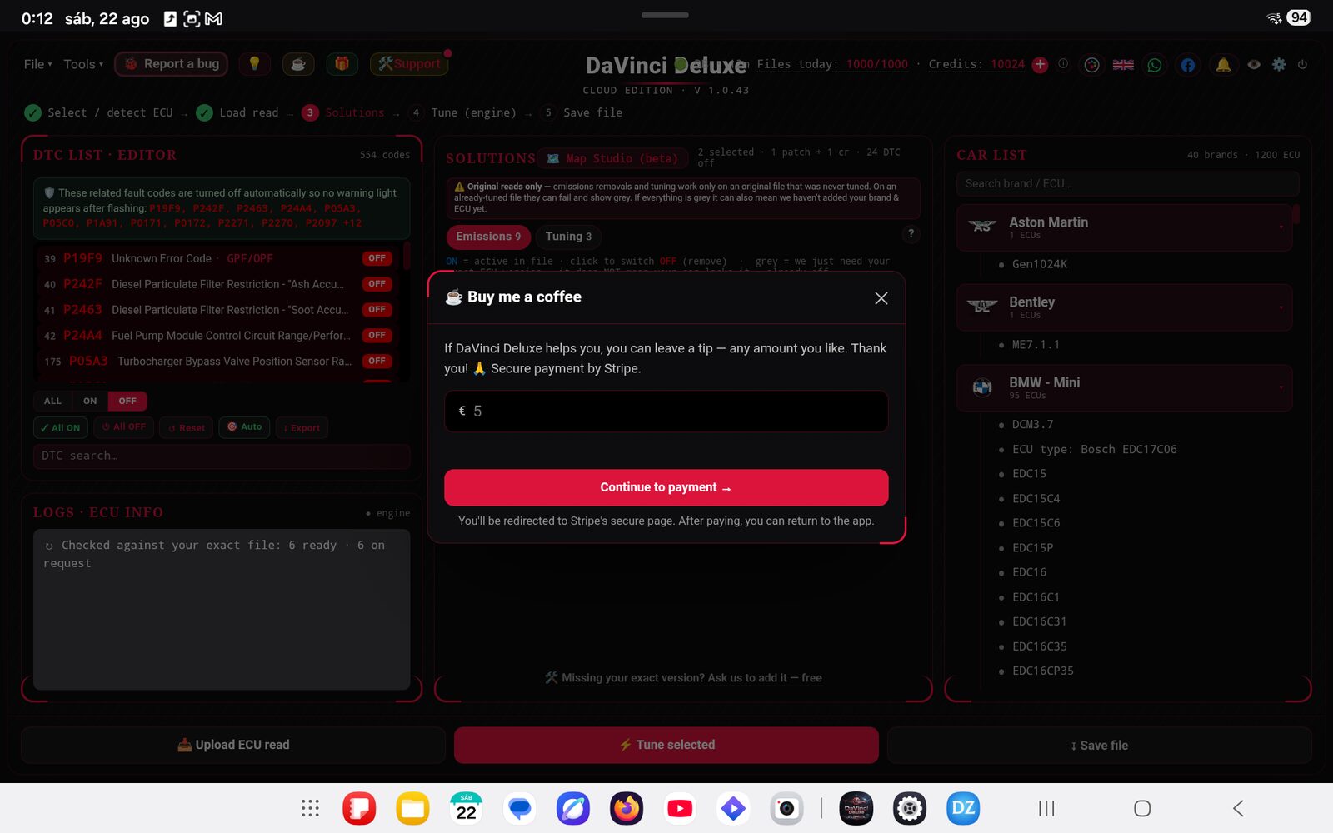
Task: Collapse the Bentley brand chevron
Action: 1281,307
